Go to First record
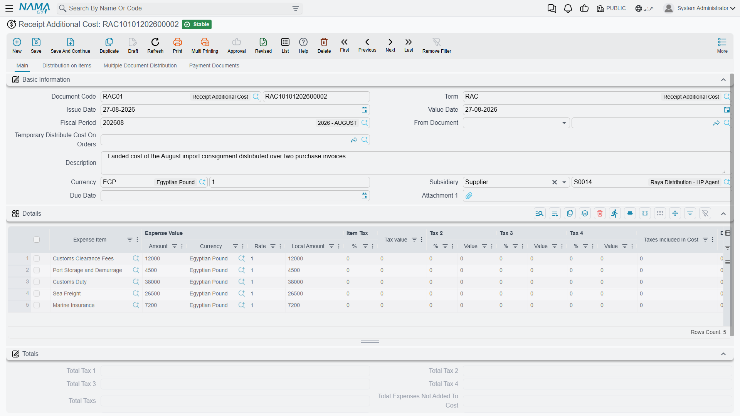 click(345, 45)
